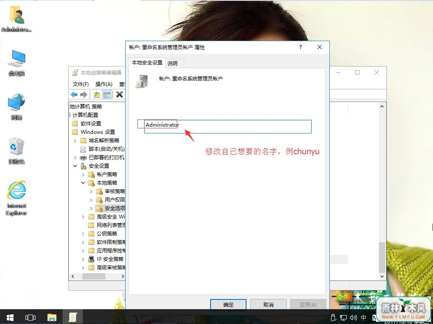Expand the 公钥策略 node
Image resolution: width=433 pixels, height=324 pixels.
pyautogui.click(x=83, y=234)
